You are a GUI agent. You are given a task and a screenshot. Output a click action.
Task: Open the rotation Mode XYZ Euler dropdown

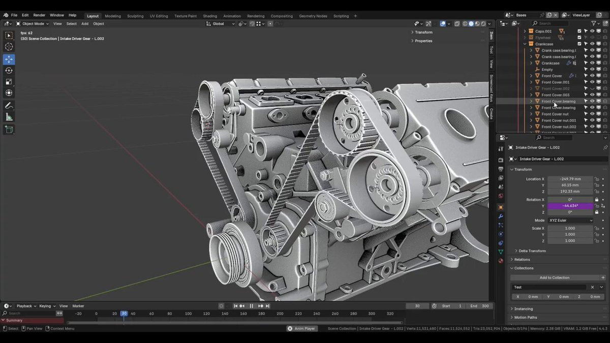point(570,221)
